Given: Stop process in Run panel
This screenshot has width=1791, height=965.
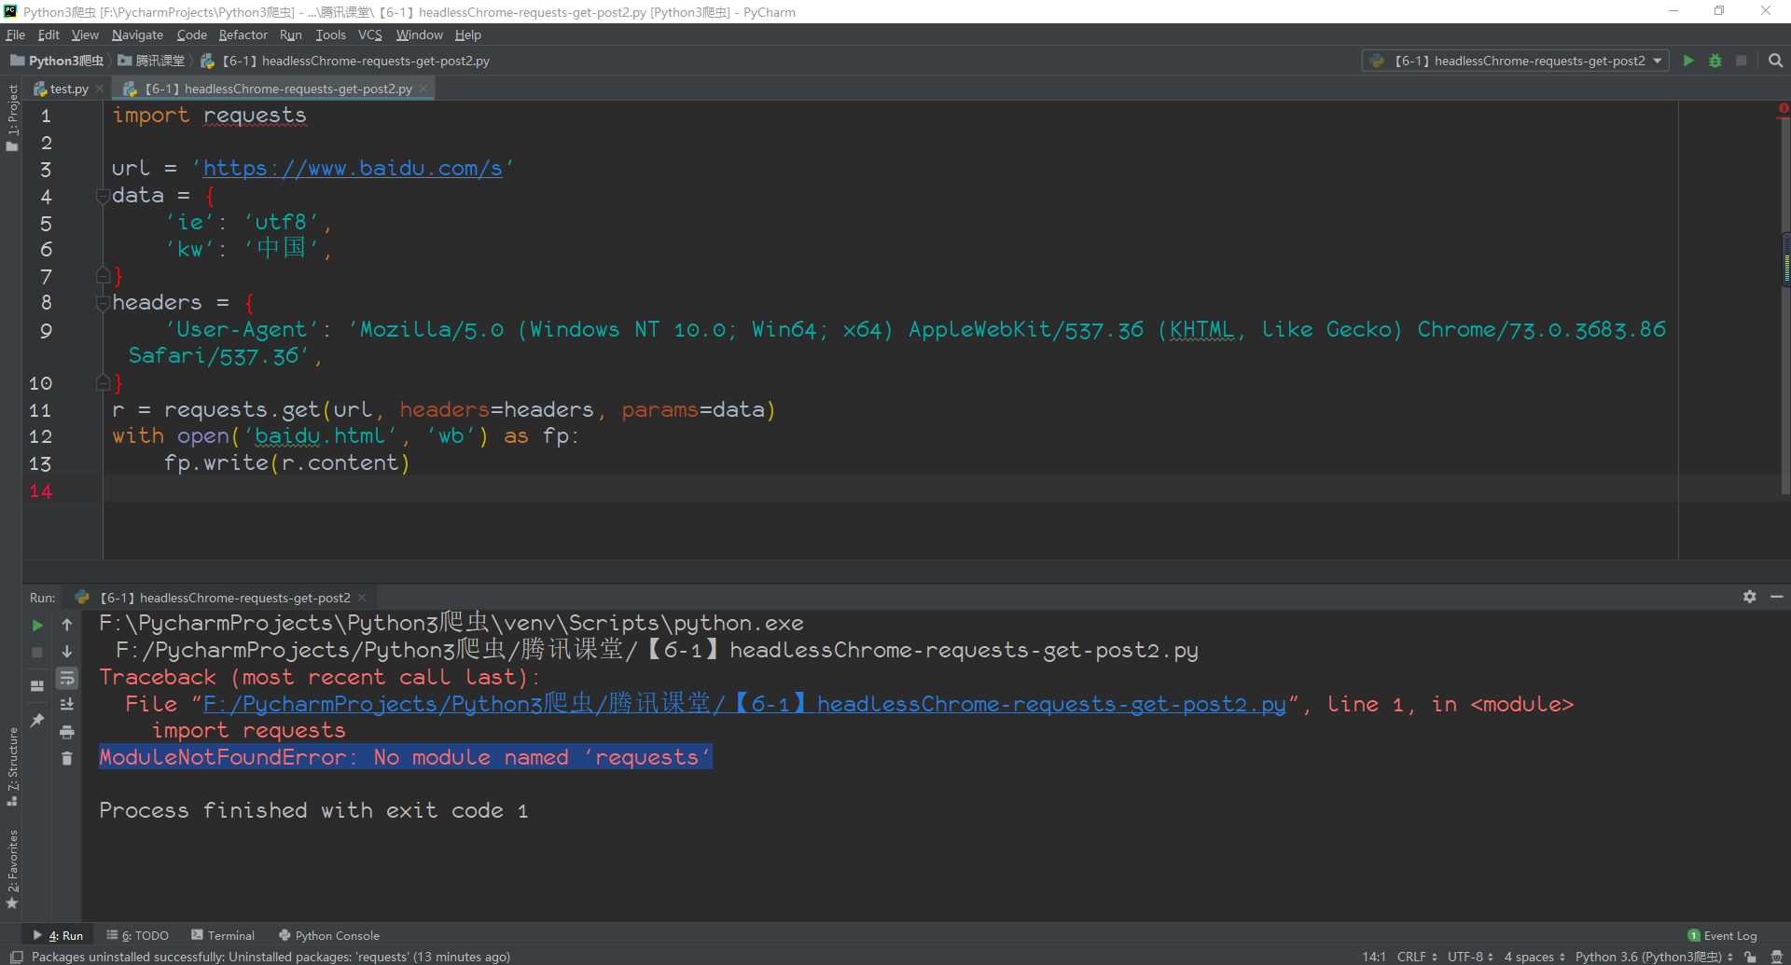Looking at the screenshot, I should pos(37,652).
